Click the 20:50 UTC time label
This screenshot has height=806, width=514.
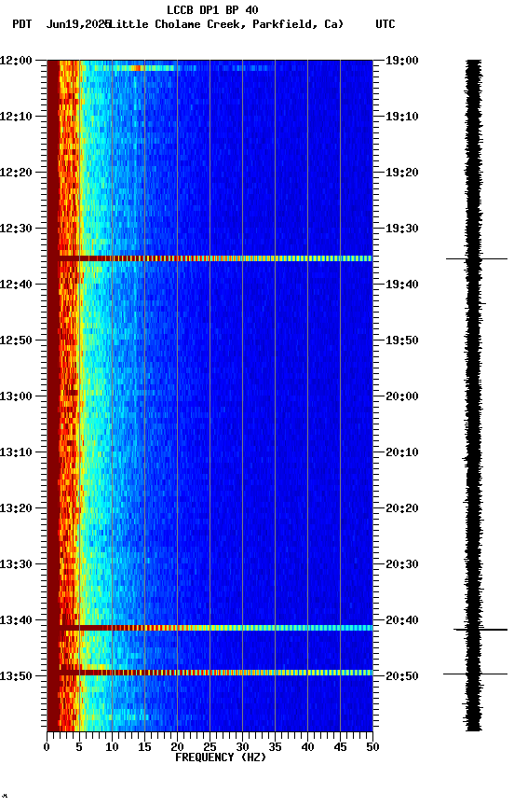(402, 676)
